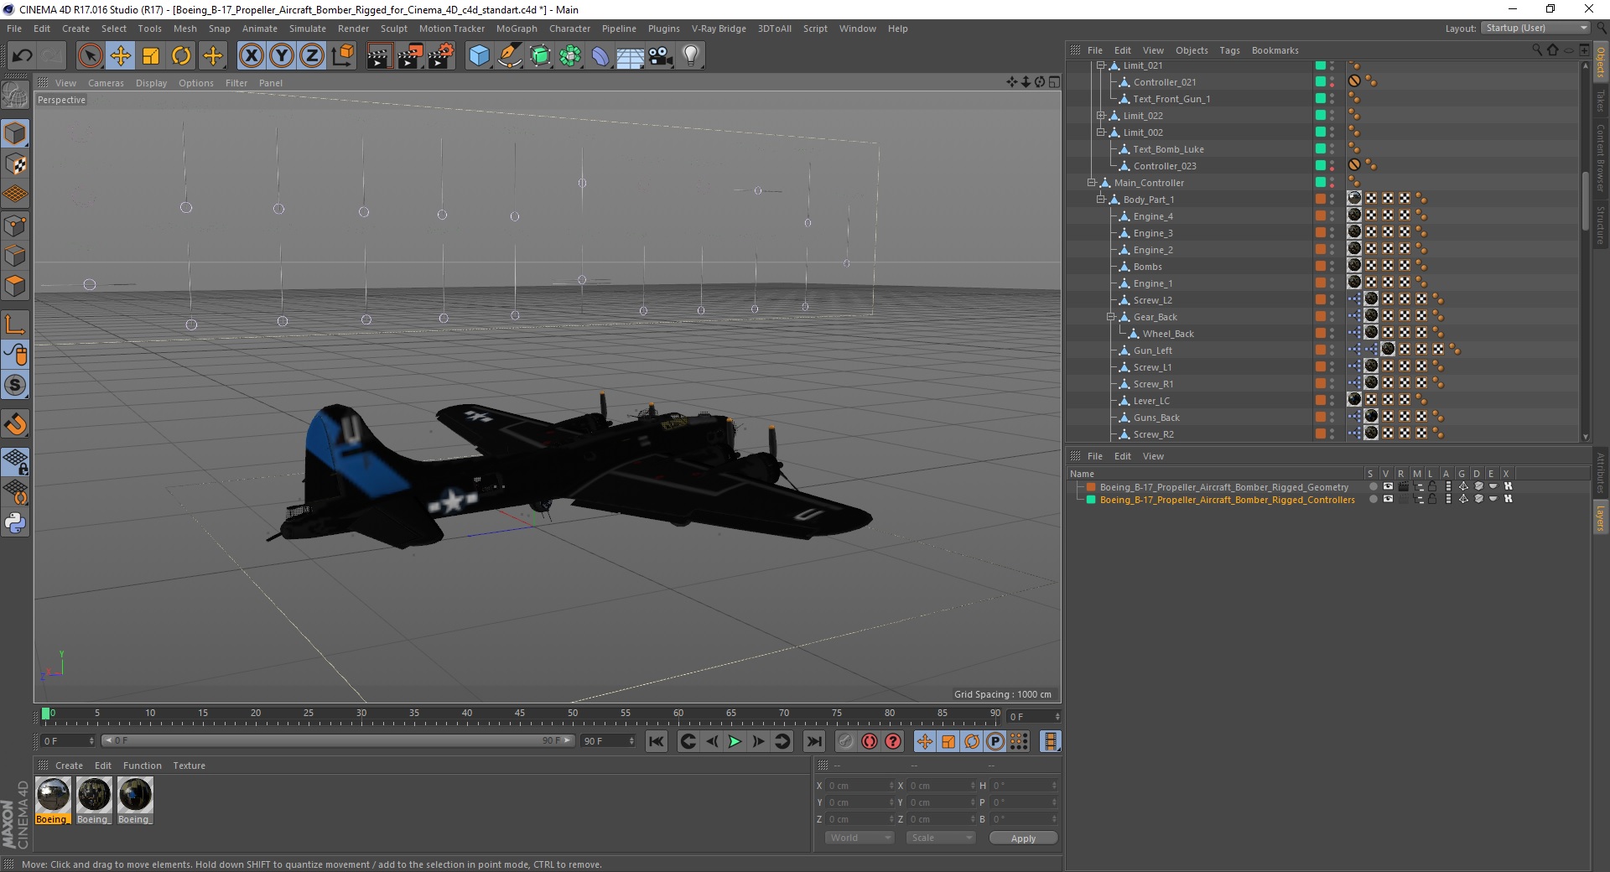The height and width of the screenshot is (872, 1610).
Task: Go to end of animation
Action: click(814, 741)
